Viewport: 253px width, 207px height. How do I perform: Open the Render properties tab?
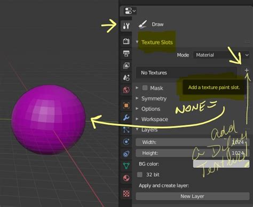(x=126, y=41)
